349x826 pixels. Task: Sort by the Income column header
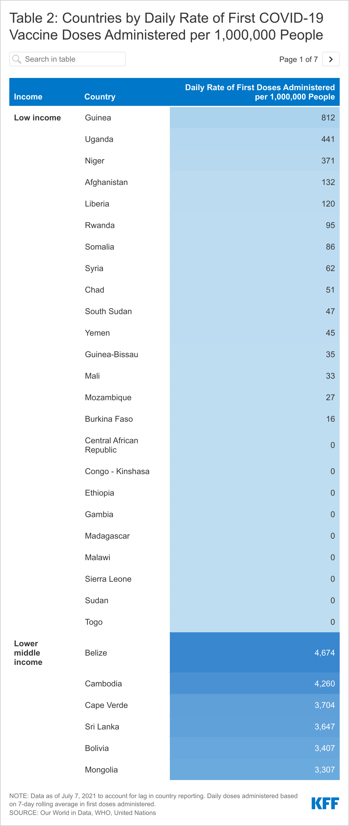(x=28, y=97)
